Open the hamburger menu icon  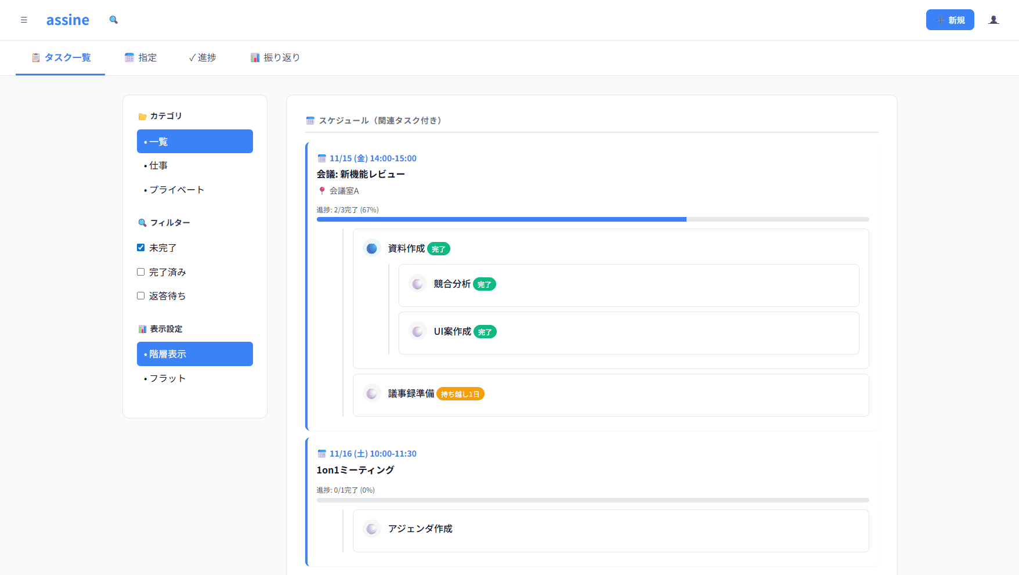click(24, 20)
